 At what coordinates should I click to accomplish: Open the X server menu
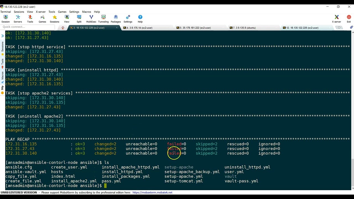pos(41,12)
